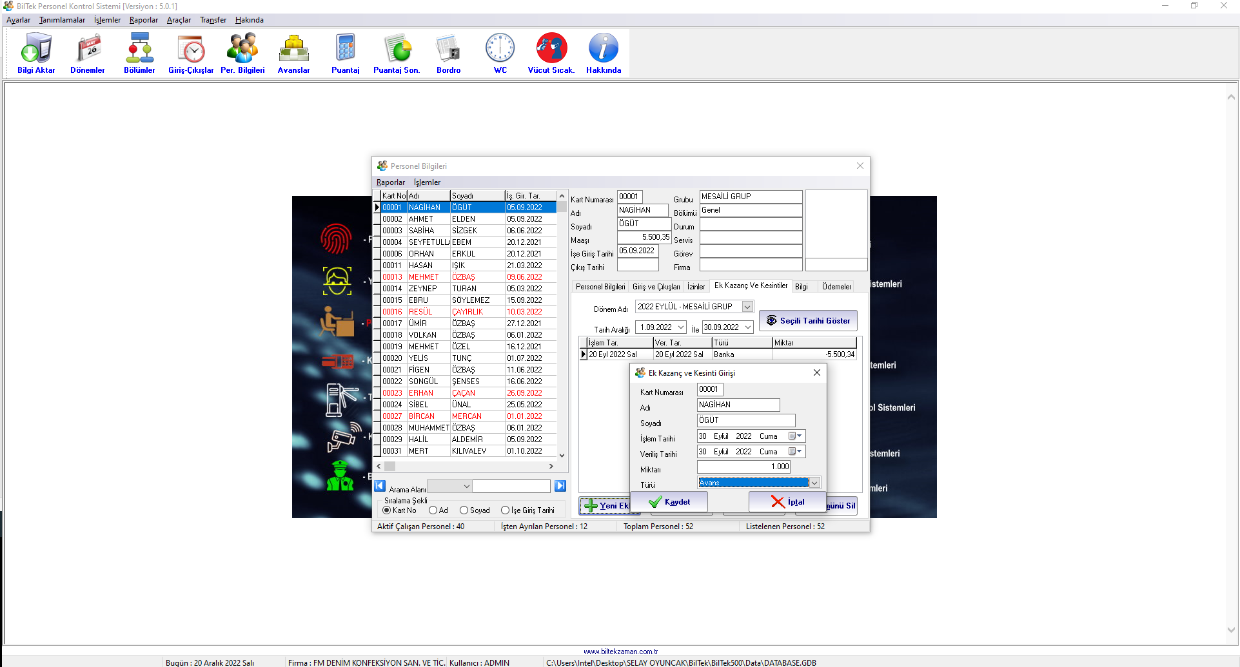Click previous search arrow beside Arama Alanı
Screen dimensions: 1240x667
coord(380,487)
